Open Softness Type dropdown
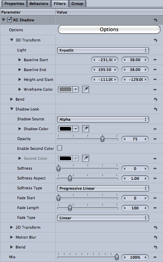 point(103,188)
